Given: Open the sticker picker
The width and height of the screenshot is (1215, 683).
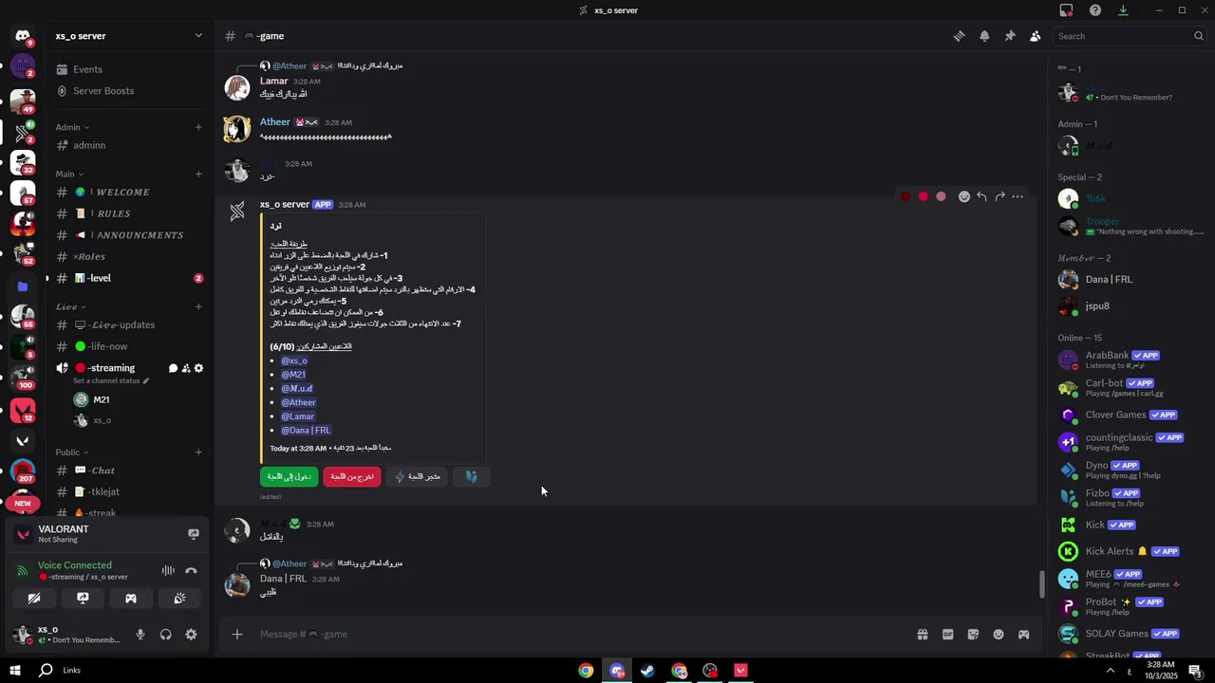Looking at the screenshot, I should pos(973,635).
